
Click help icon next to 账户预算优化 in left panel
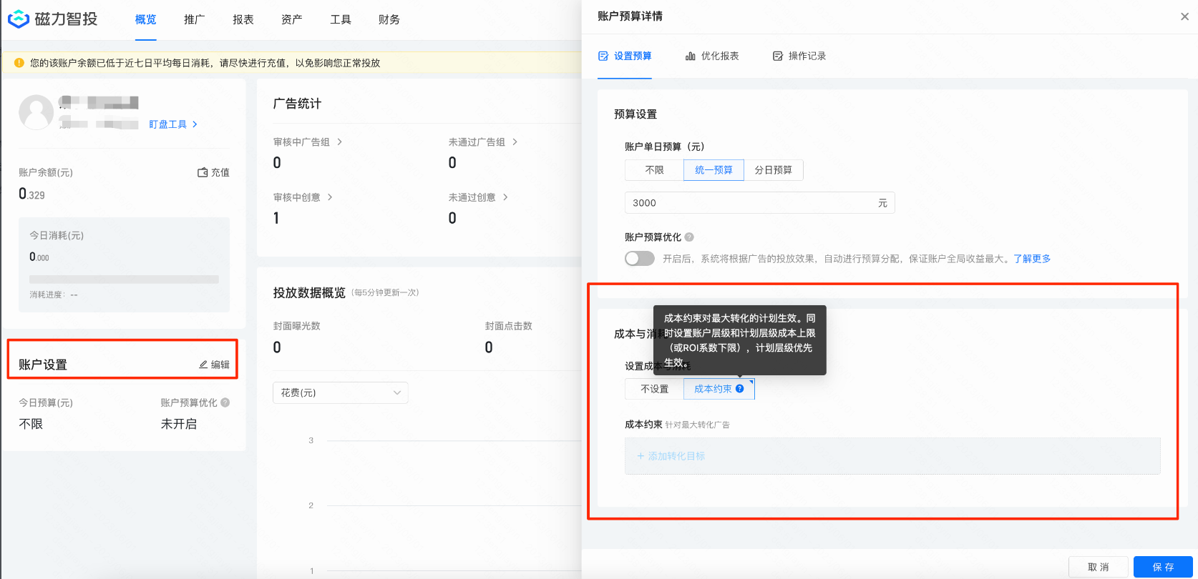tap(225, 402)
